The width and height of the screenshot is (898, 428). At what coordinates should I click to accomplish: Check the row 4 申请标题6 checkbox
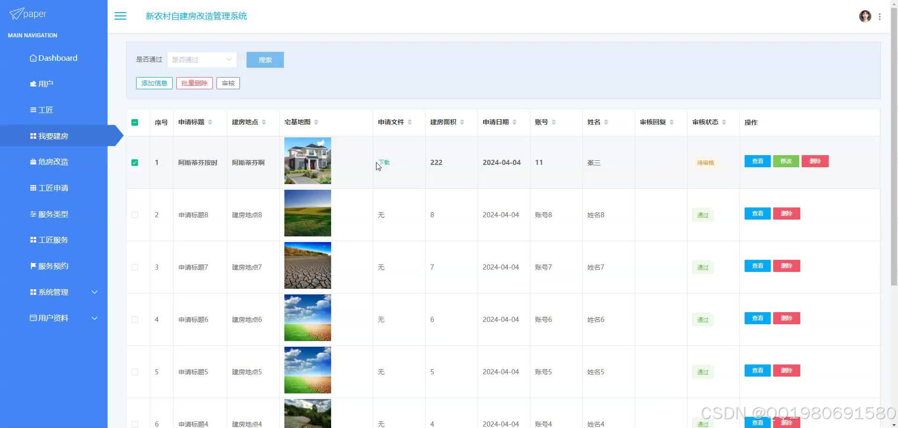(x=135, y=320)
